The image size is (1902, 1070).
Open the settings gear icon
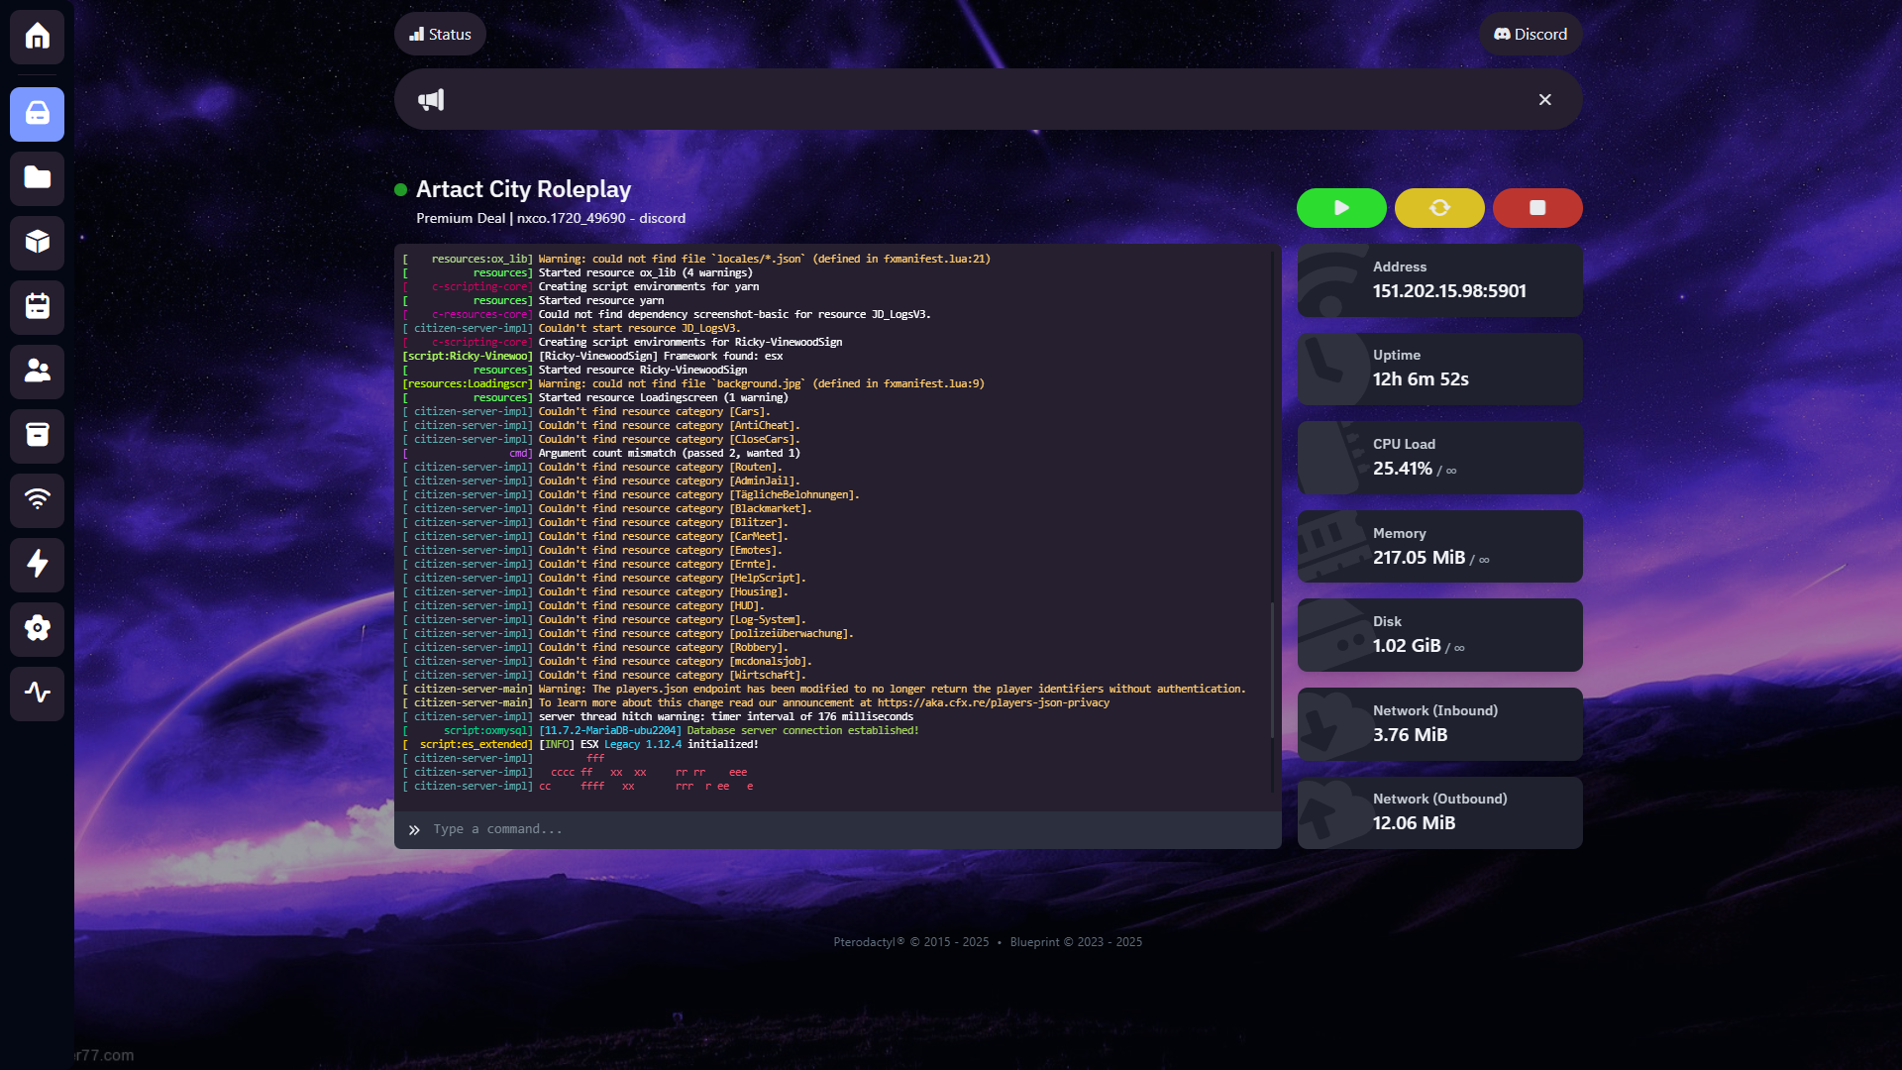[x=38, y=628]
